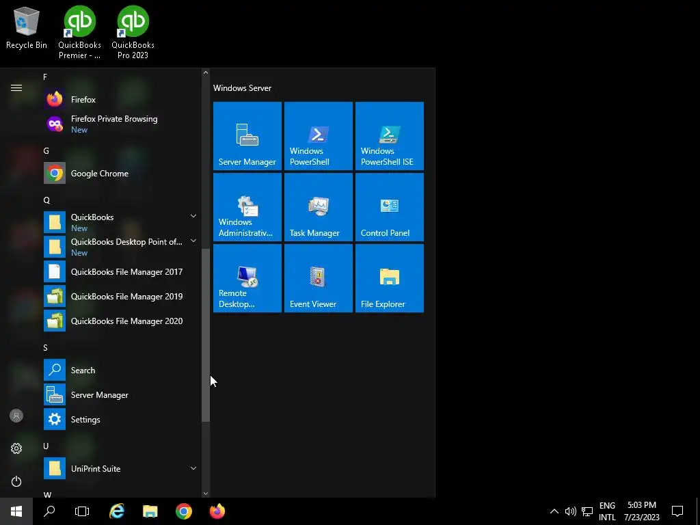Image resolution: width=700 pixels, height=525 pixels.
Task: Launch Chrome from the taskbar
Action: [x=184, y=511]
